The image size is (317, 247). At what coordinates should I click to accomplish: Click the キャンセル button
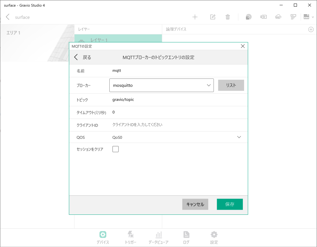195,204
